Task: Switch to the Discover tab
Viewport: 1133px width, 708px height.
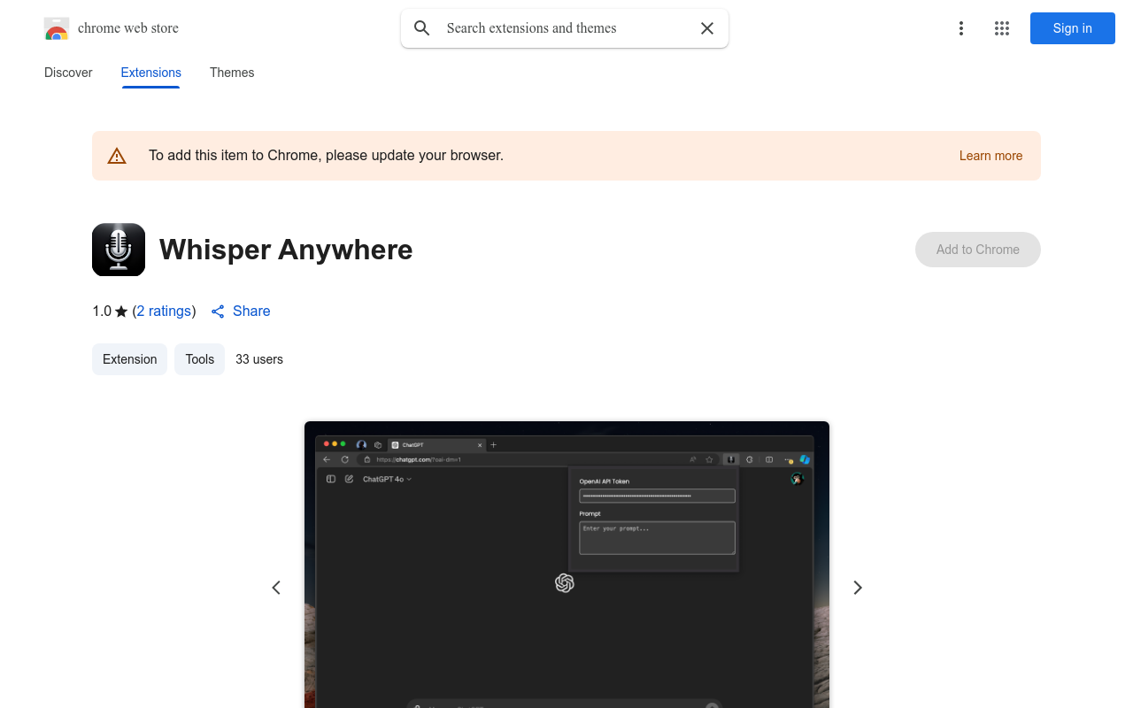Action: [x=68, y=73]
